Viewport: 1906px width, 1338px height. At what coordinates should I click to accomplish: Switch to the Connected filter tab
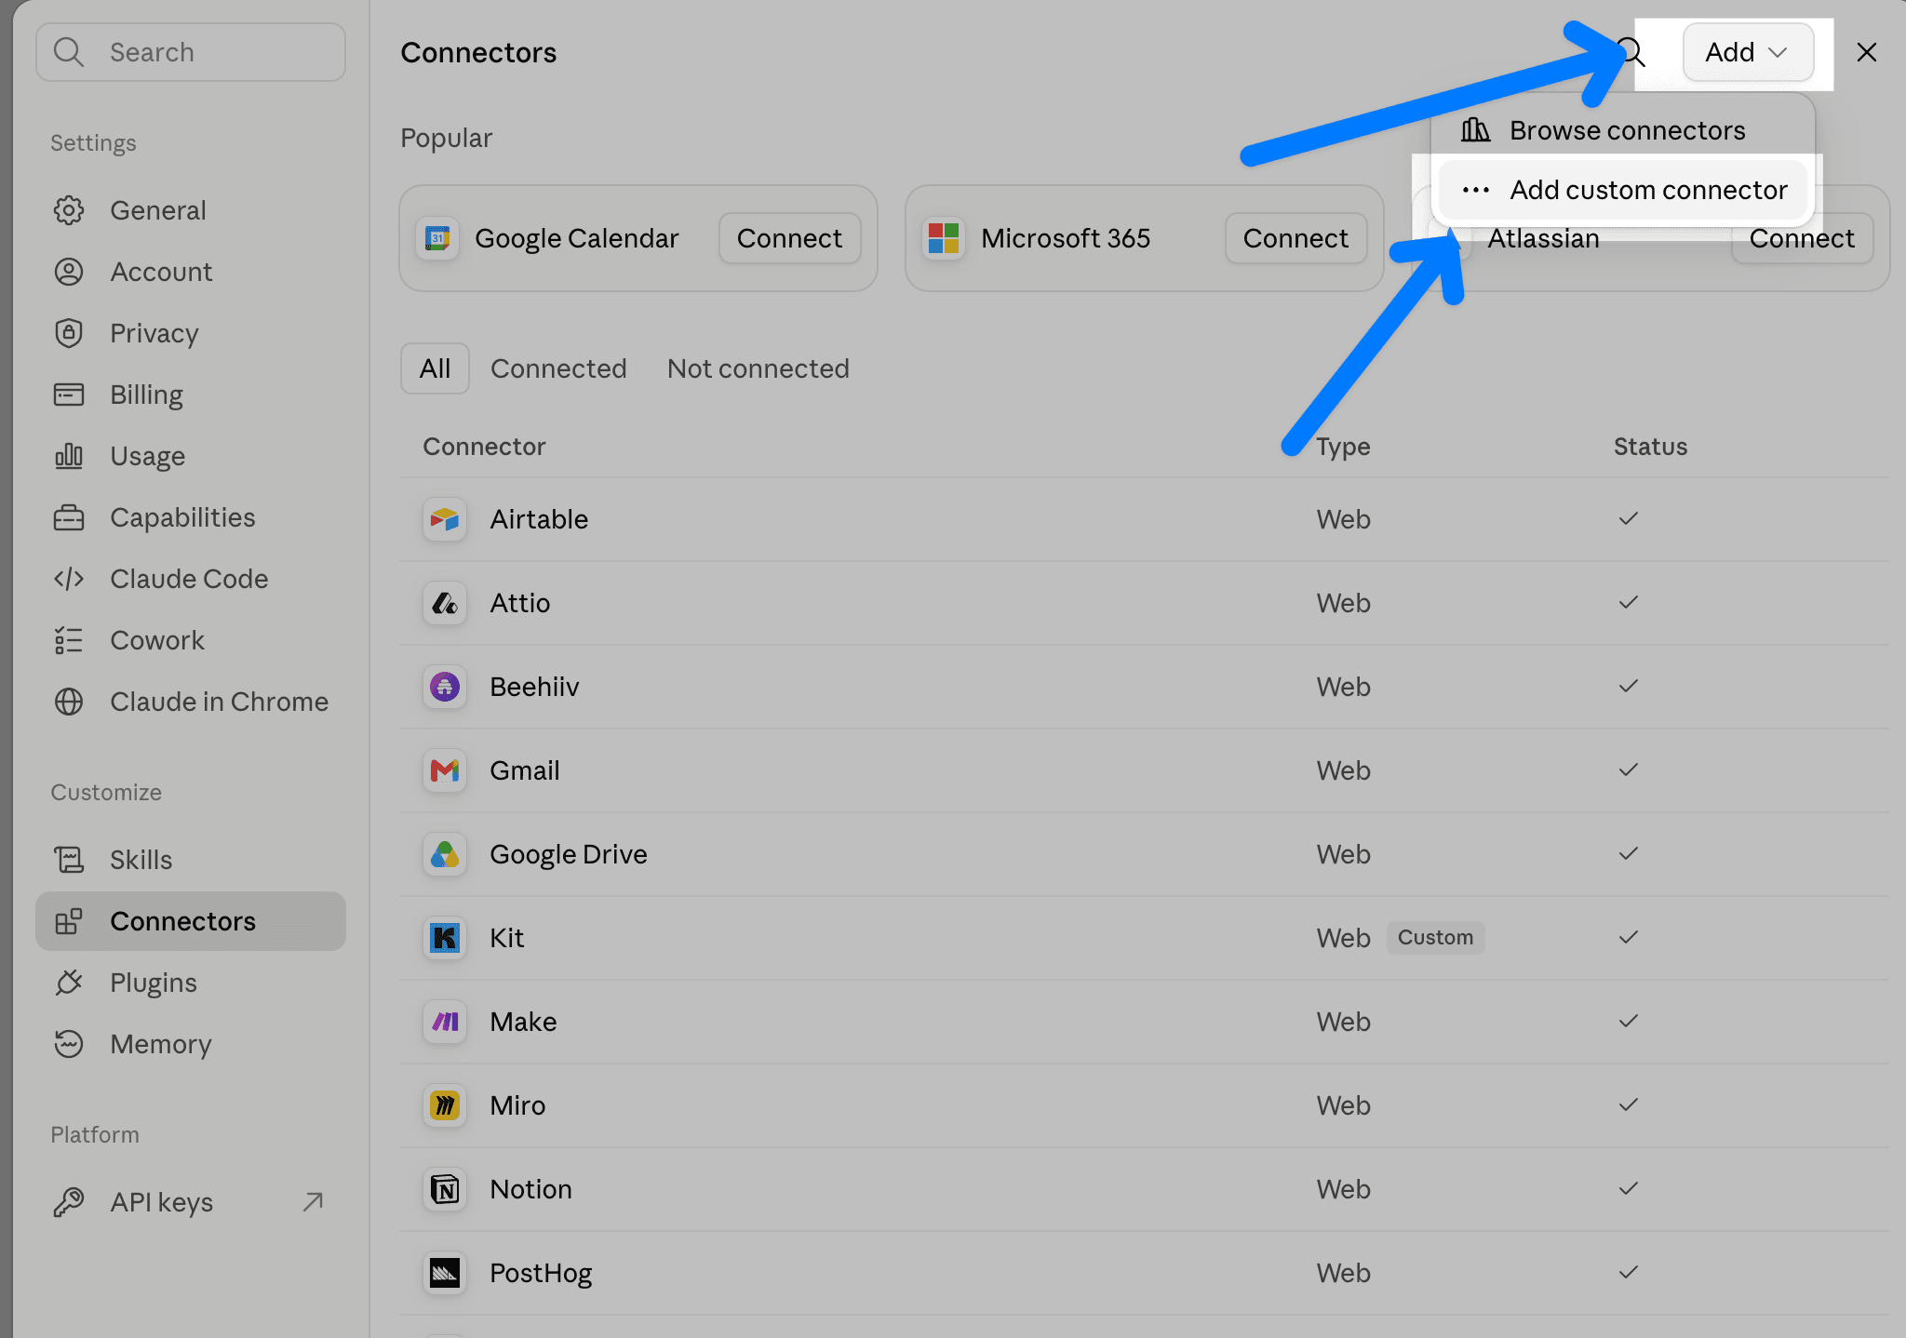point(558,368)
